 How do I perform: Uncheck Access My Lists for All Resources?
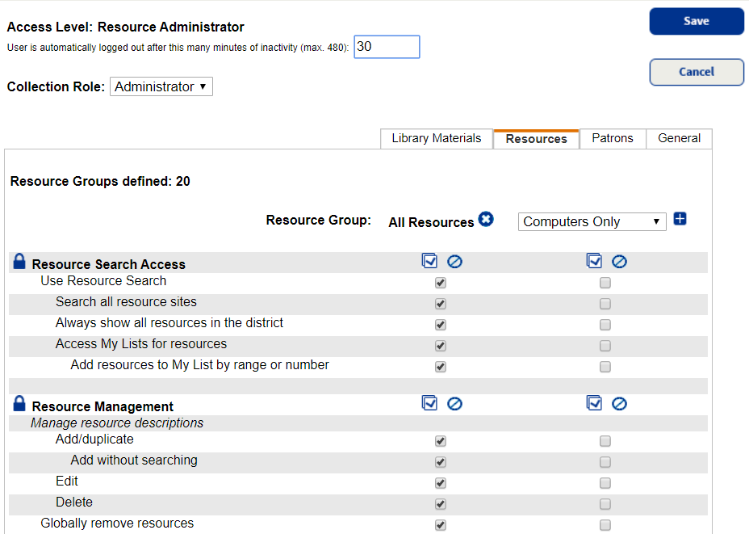click(x=441, y=346)
